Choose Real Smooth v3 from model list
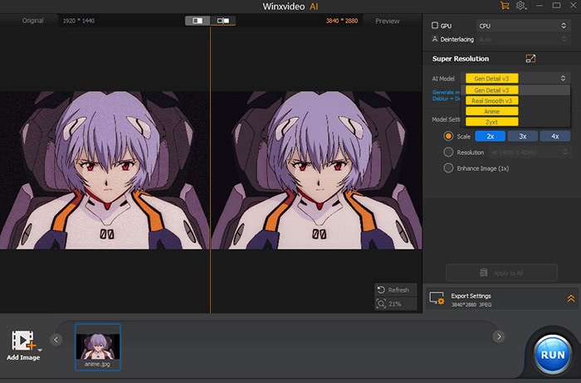The height and width of the screenshot is (383, 581). [x=492, y=100]
